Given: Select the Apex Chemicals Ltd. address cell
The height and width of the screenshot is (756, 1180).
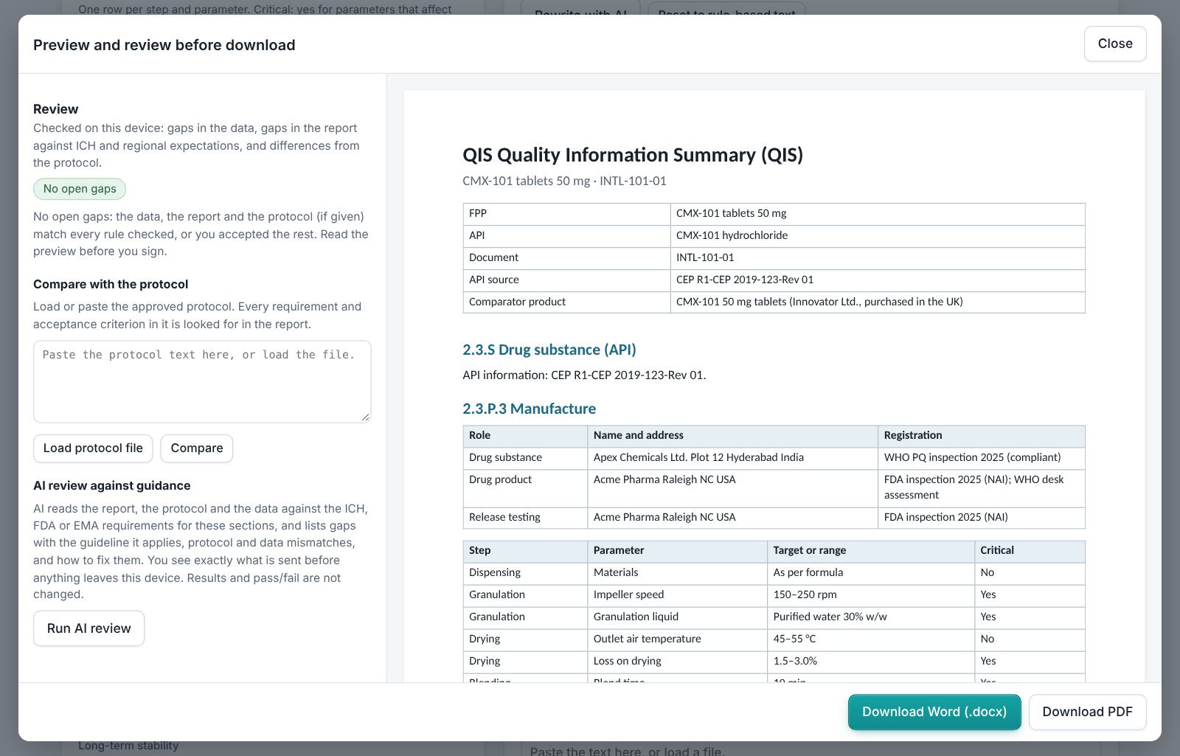Looking at the screenshot, I should pos(732,458).
